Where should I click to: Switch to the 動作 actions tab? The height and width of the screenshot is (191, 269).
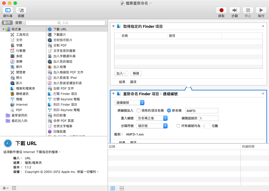click(x=7, y=23)
